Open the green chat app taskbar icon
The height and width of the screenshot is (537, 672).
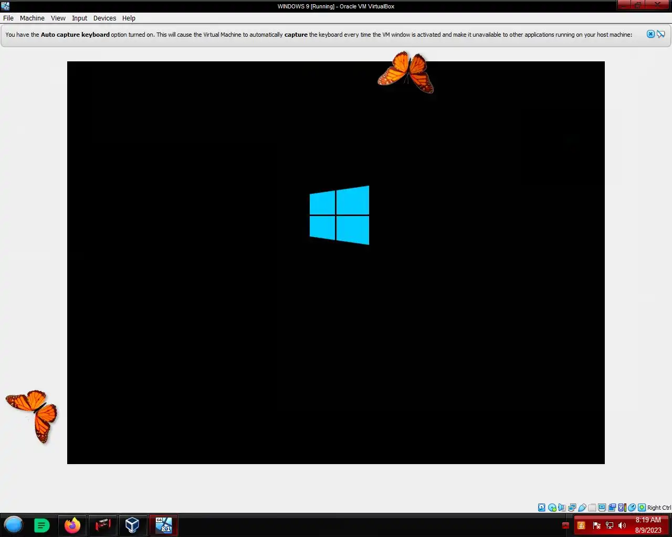41,525
